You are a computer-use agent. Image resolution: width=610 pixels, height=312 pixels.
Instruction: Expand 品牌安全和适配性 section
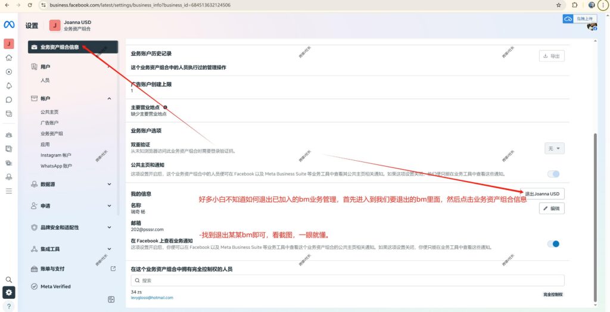click(110, 227)
